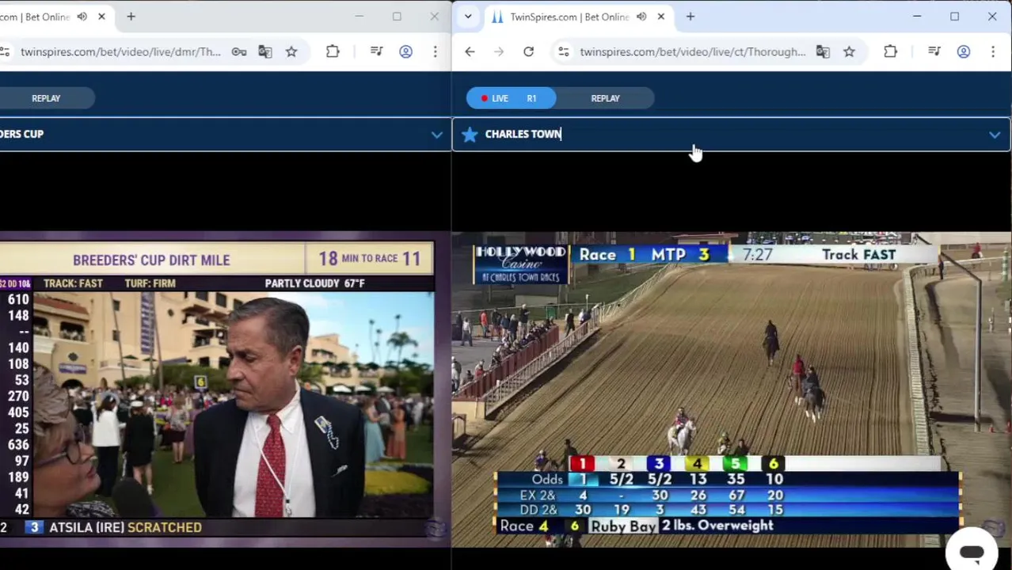The width and height of the screenshot is (1012, 570).
Task: Click the Charles Town track name field
Action: (732, 135)
